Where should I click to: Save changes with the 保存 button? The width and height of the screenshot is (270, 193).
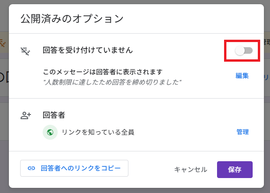[235, 170]
